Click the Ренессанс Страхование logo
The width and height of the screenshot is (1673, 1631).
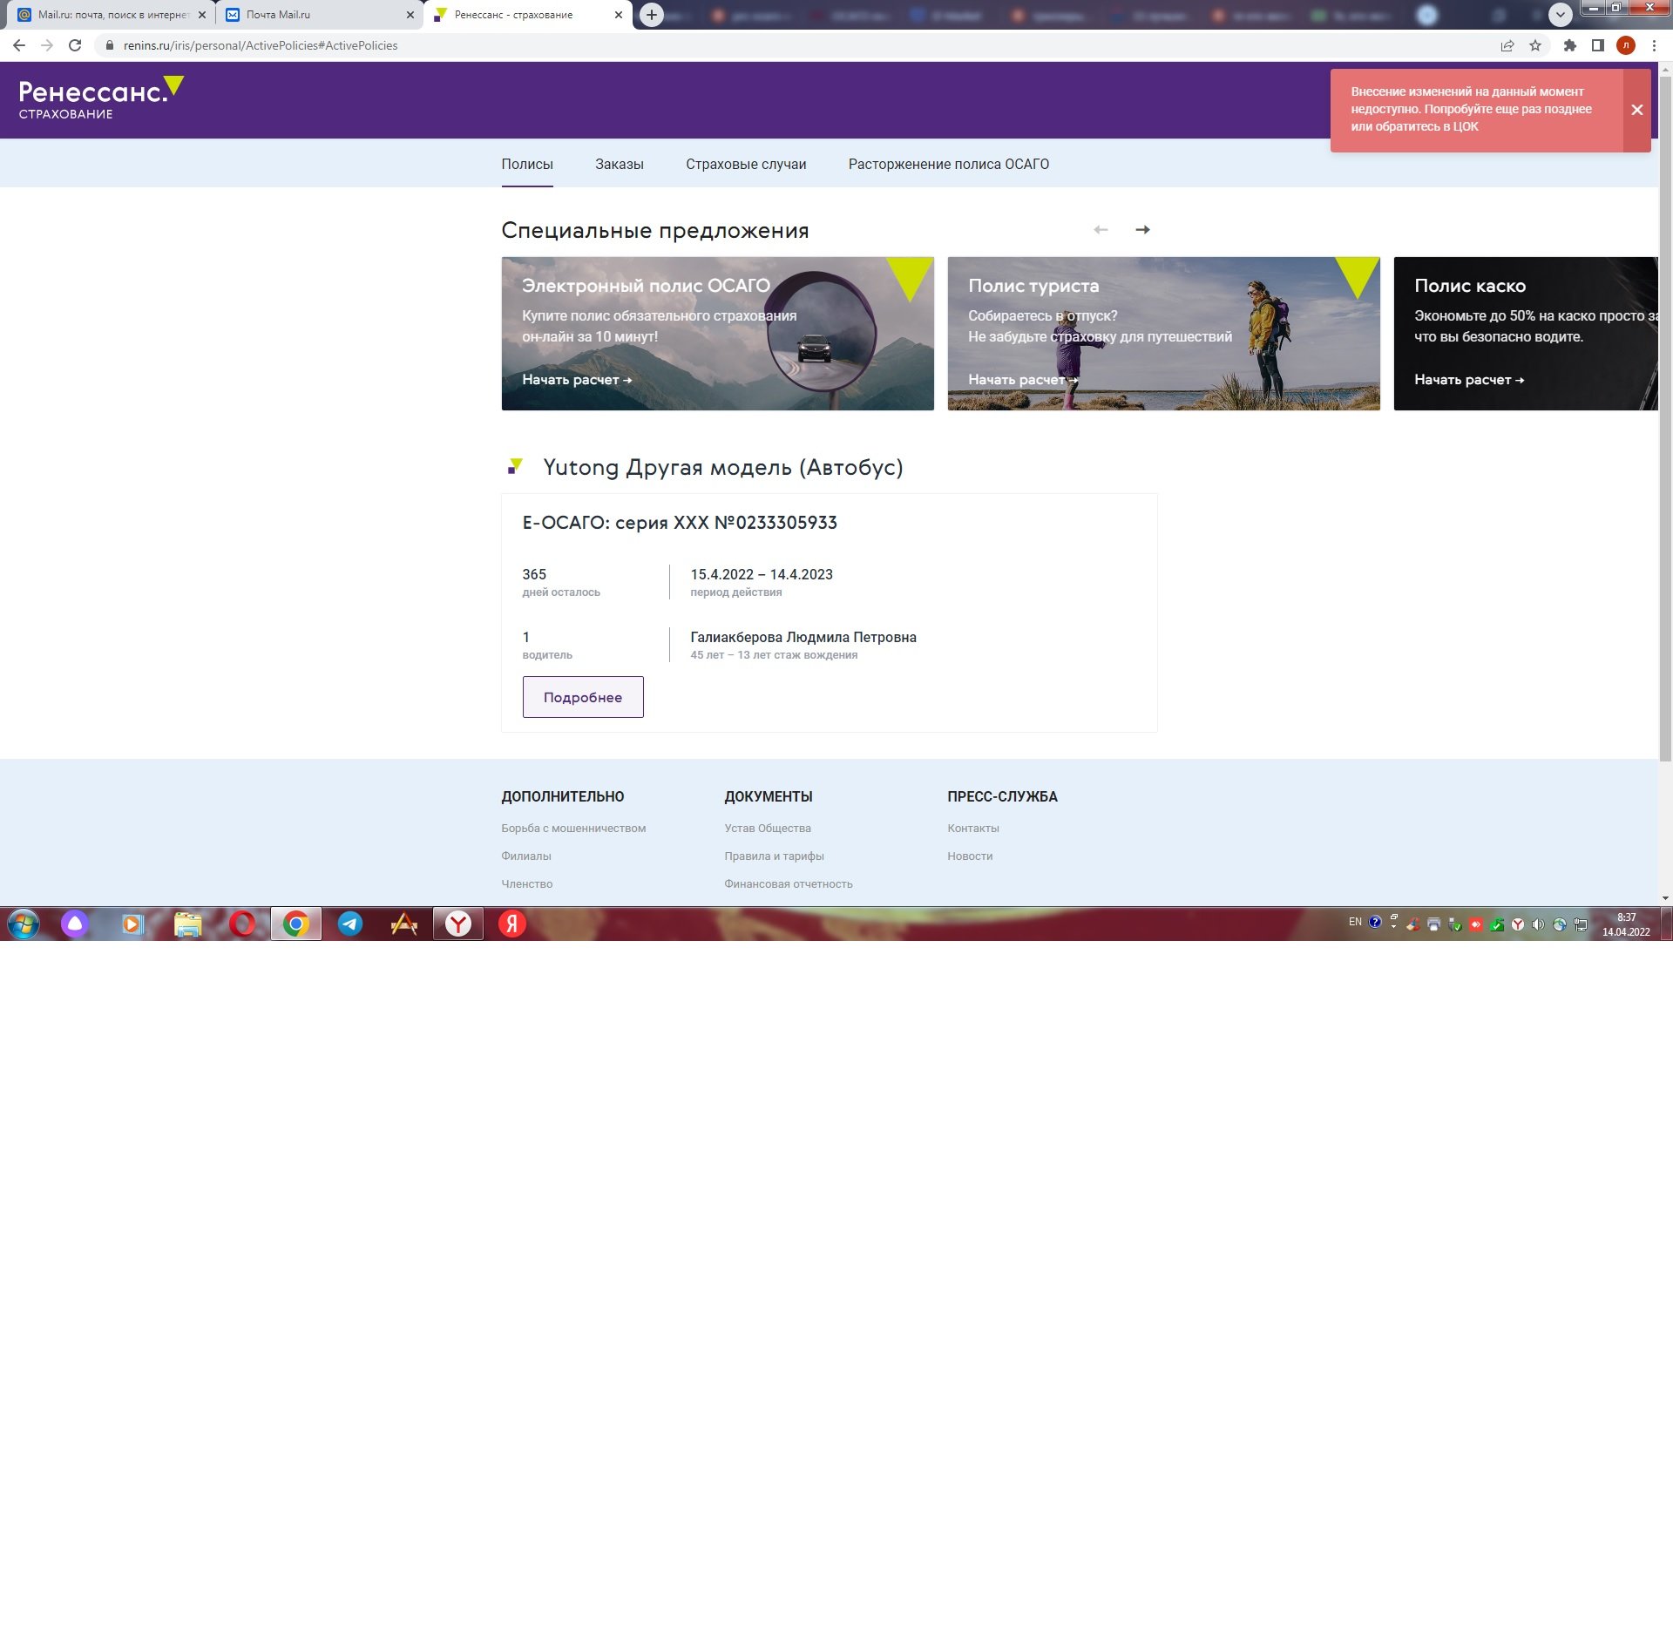point(101,98)
